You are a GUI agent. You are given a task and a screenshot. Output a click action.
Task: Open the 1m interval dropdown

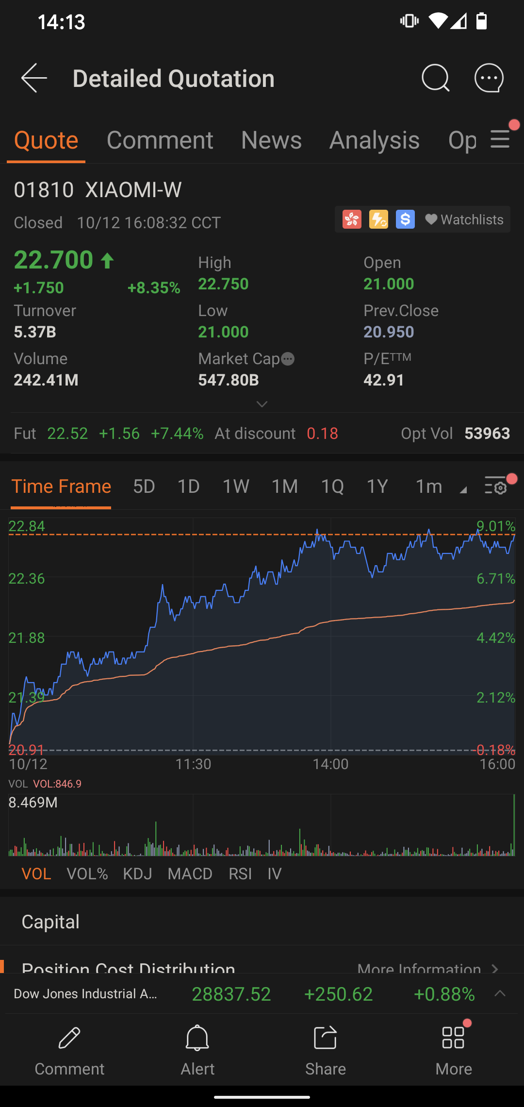[x=440, y=486]
